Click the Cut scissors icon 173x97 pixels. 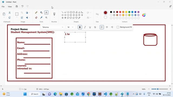point(10,13)
